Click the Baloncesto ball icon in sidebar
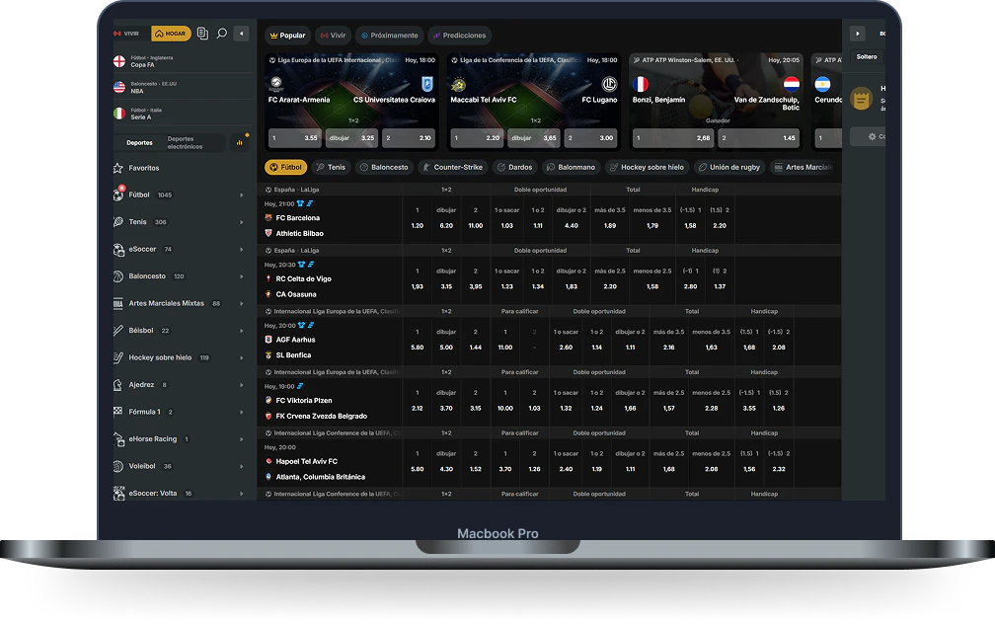995x624 pixels. coord(118,276)
